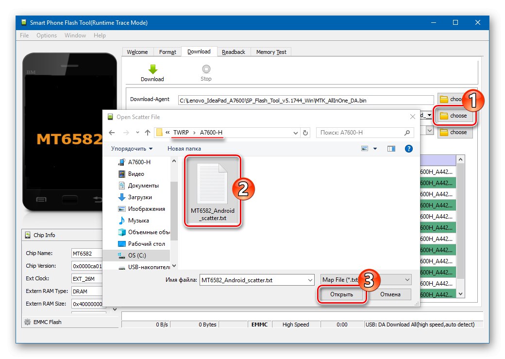Switch to the Memory Test tab

coord(271,52)
